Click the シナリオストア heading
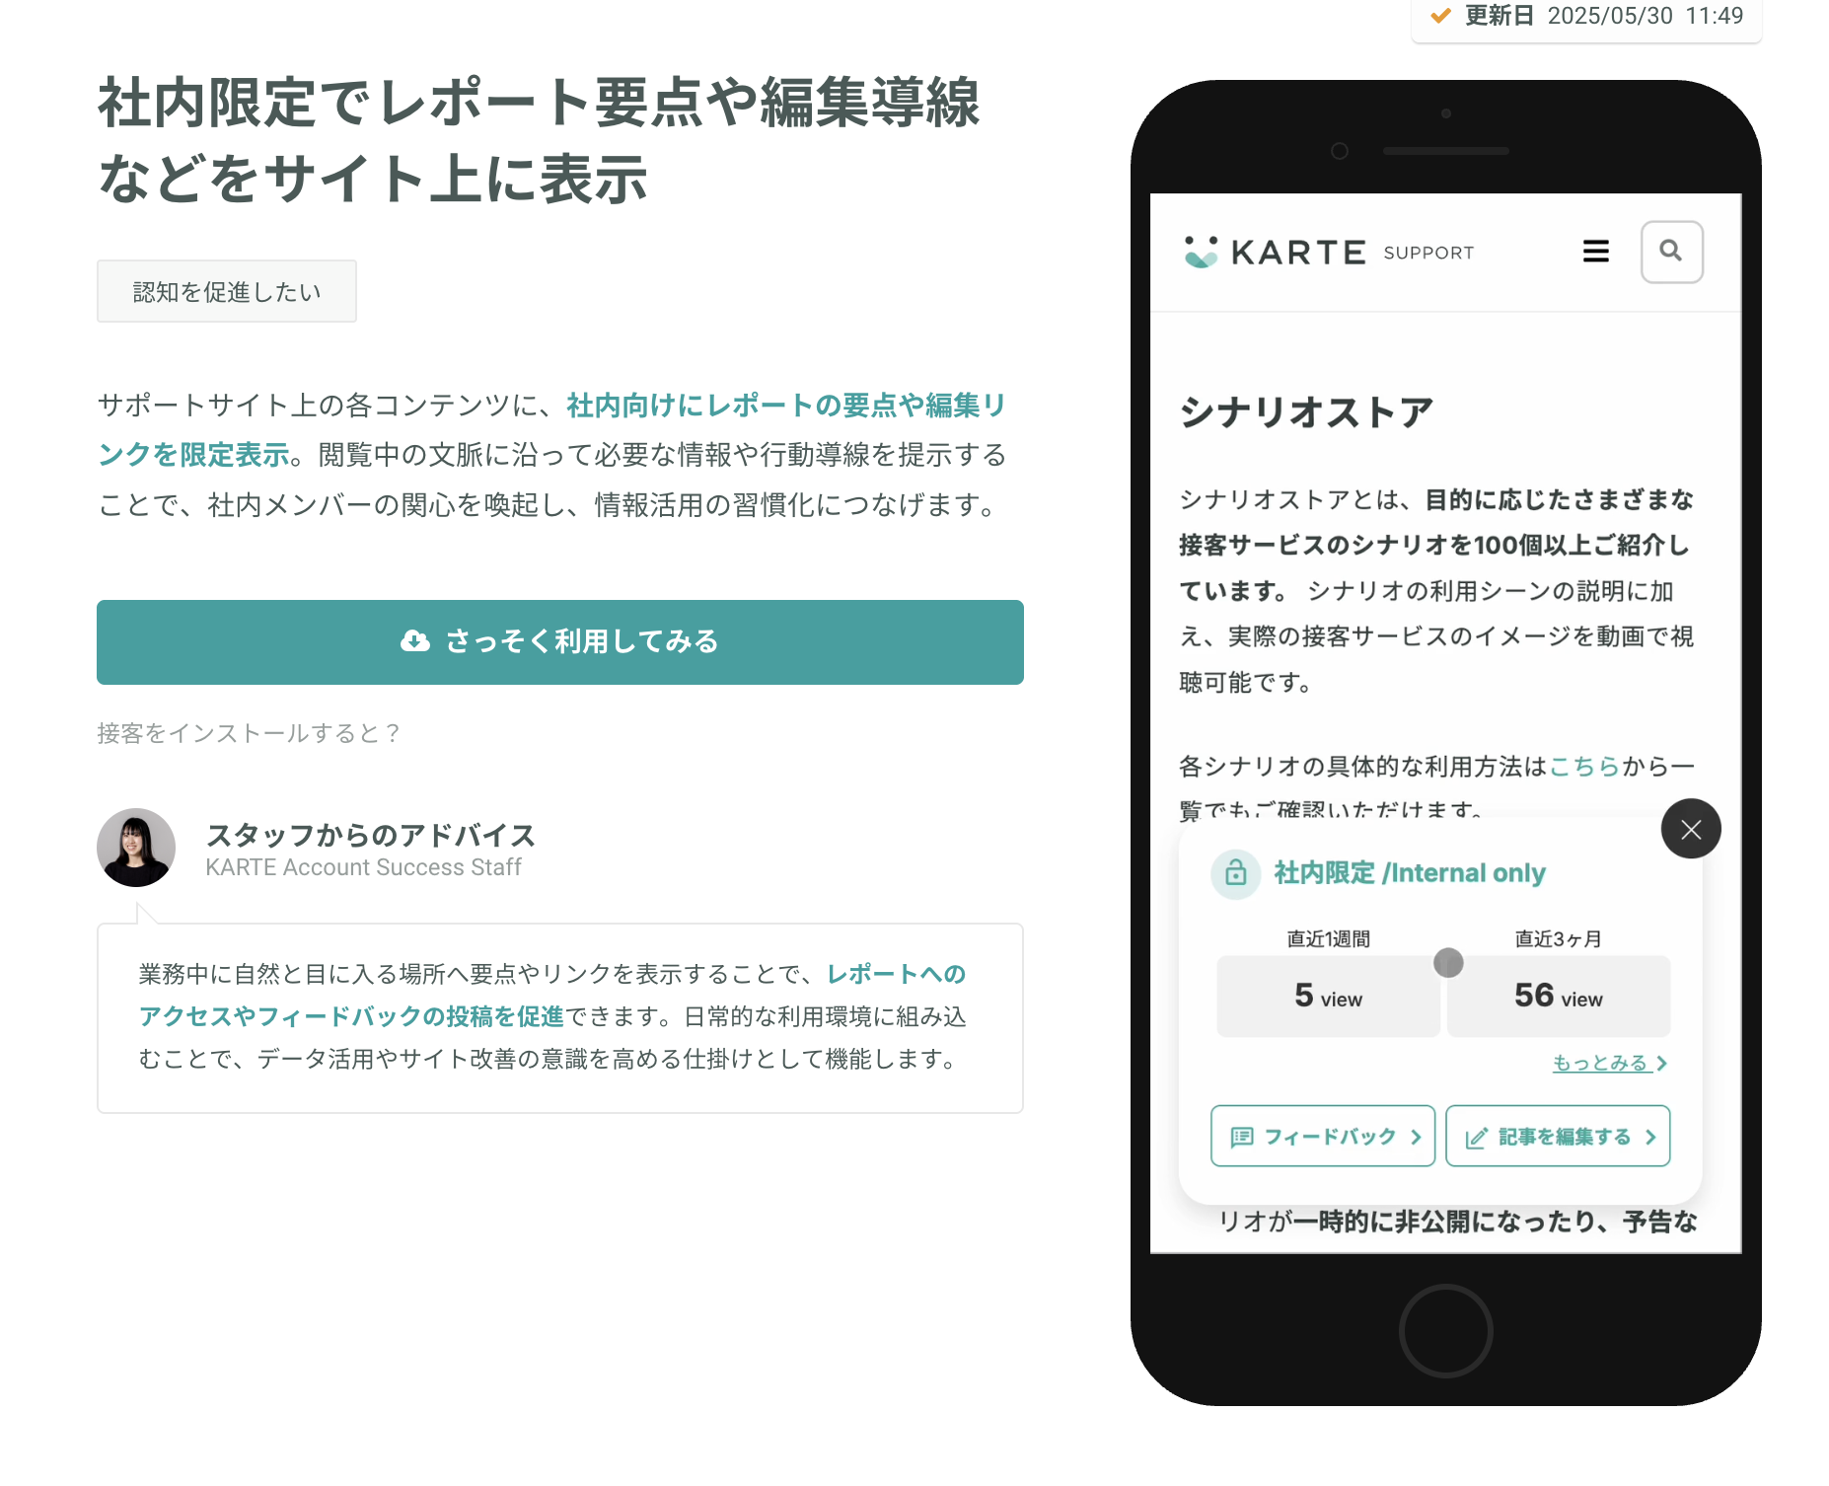Viewport: 1829px width, 1486px height. [1306, 411]
